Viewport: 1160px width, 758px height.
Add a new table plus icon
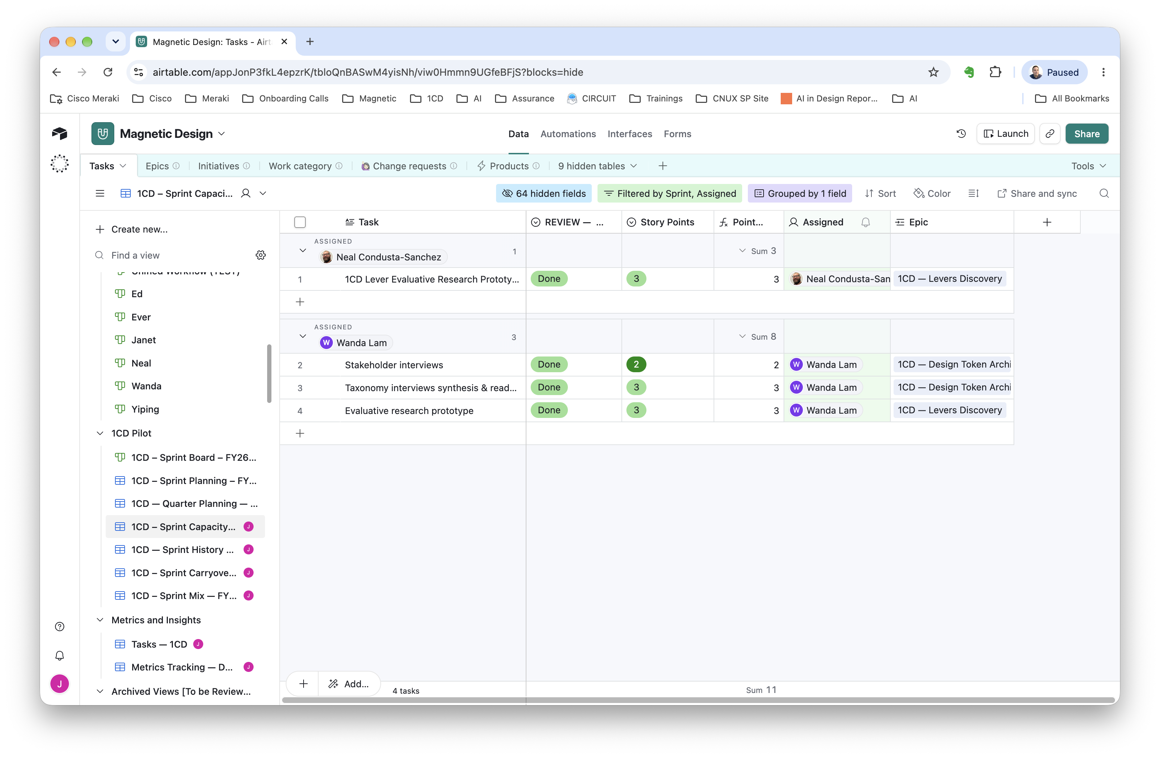662,166
